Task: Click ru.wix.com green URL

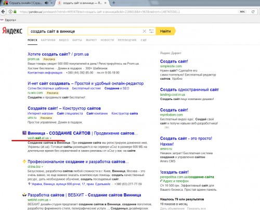Action: (x=35, y=93)
